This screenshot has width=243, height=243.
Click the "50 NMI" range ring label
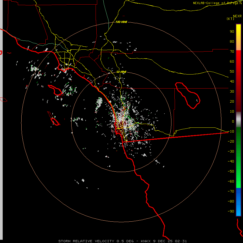pos(121,72)
